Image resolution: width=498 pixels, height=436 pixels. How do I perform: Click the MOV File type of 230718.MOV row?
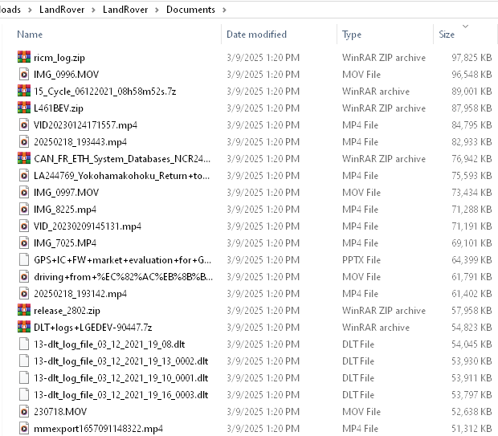click(x=361, y=412)
